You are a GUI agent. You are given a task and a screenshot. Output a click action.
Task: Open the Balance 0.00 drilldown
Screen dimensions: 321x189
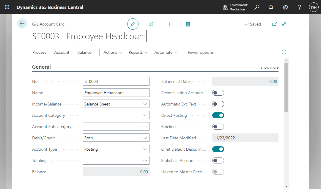(x=144, y=172)
